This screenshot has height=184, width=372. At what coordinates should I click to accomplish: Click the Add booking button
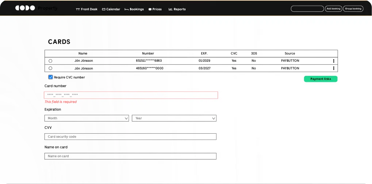333,9
